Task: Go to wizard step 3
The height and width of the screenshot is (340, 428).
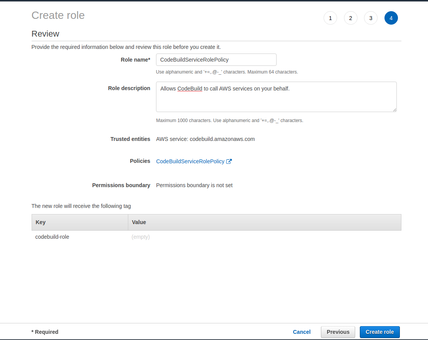Action: tap(371, 18)
